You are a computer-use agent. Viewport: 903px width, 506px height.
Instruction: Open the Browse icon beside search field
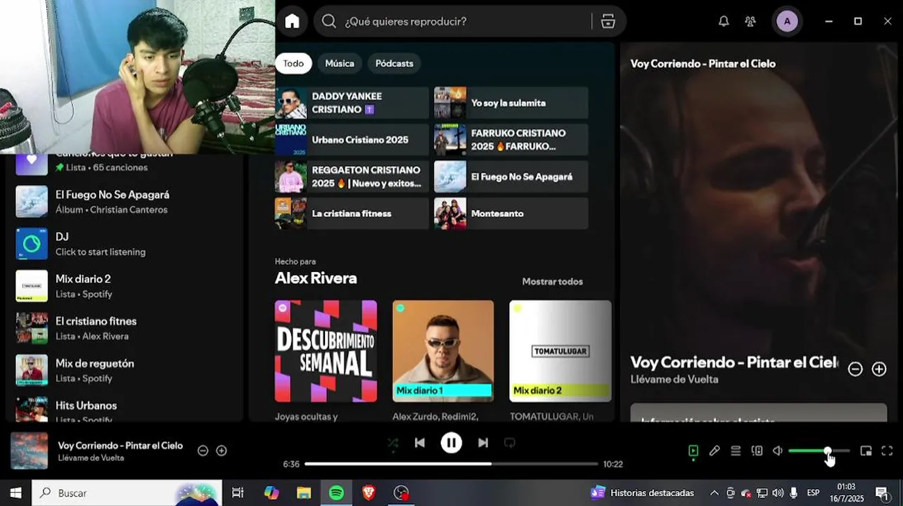coord(608,21)
